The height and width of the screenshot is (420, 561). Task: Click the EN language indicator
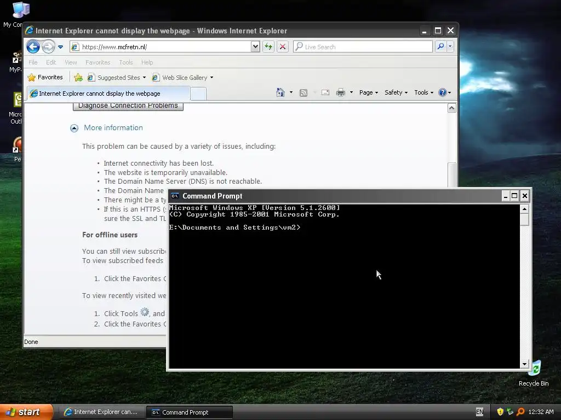point(479,412)
